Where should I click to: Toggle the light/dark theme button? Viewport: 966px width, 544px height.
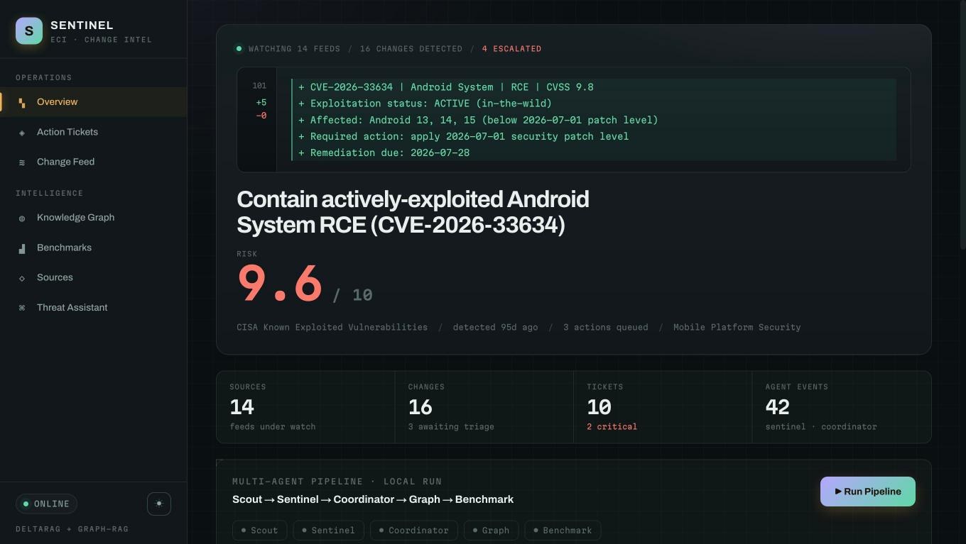[159, 504]
